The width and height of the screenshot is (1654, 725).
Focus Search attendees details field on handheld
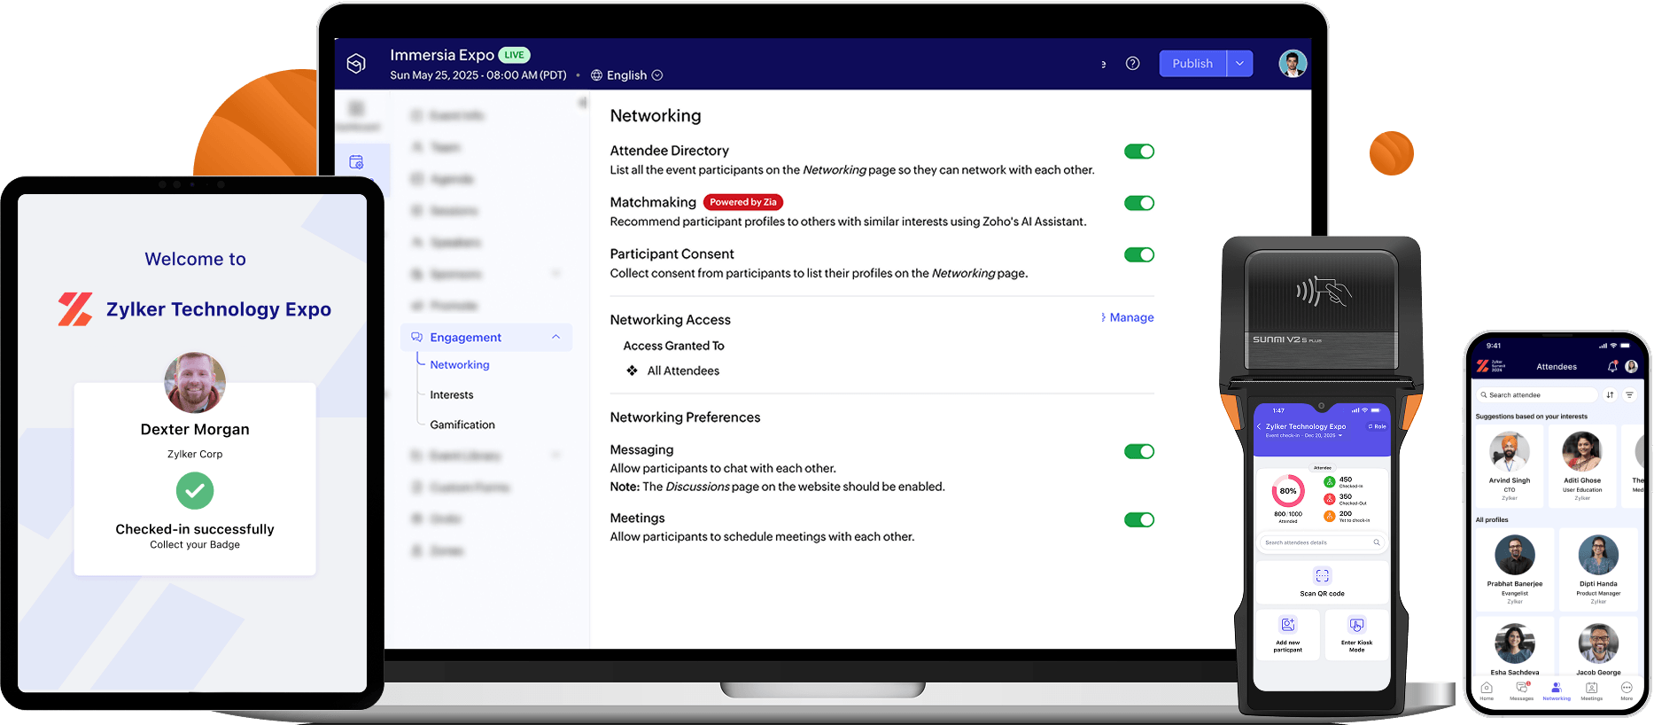[1322, 542]
